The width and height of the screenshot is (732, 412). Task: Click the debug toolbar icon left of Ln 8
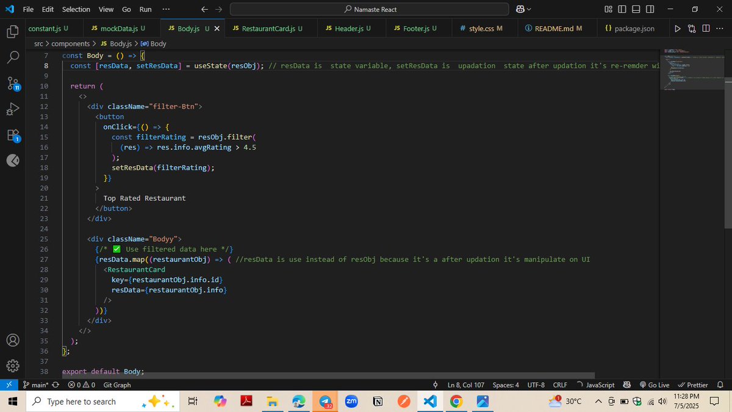pos(435,385)
